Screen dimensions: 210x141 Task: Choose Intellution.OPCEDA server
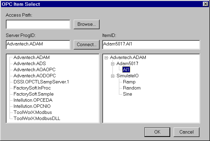[33, 100]
